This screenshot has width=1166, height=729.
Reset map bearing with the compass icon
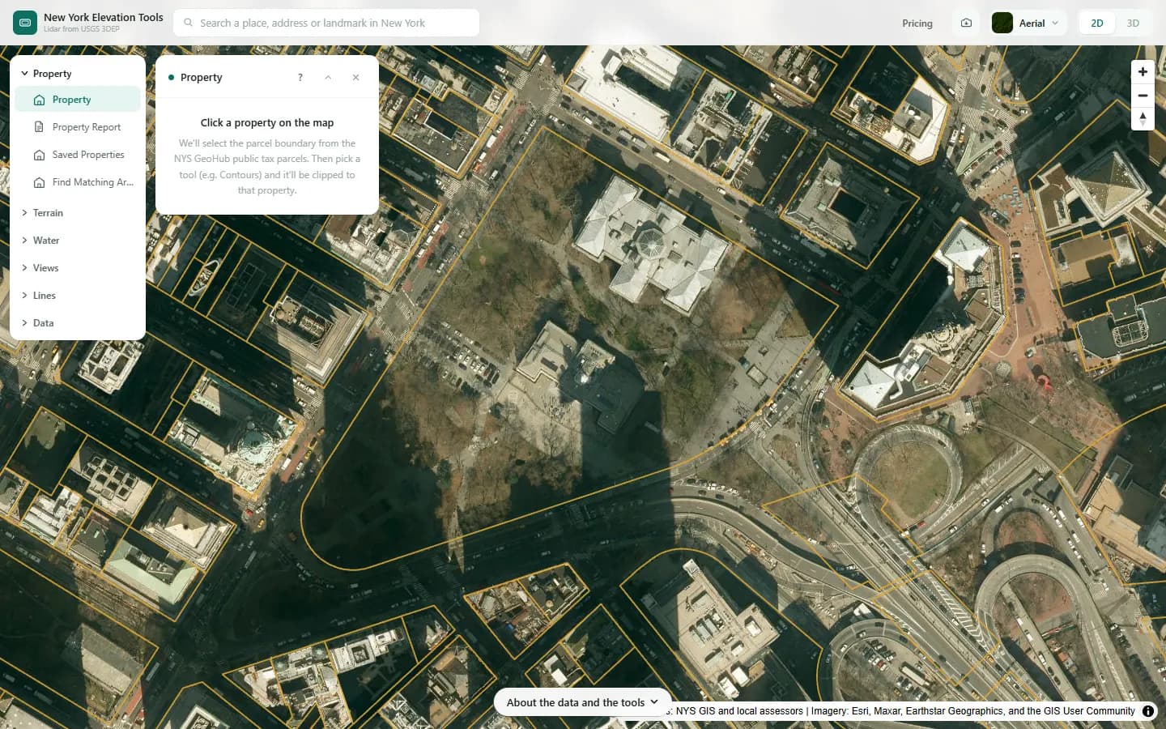click(x=1143, y=119)
